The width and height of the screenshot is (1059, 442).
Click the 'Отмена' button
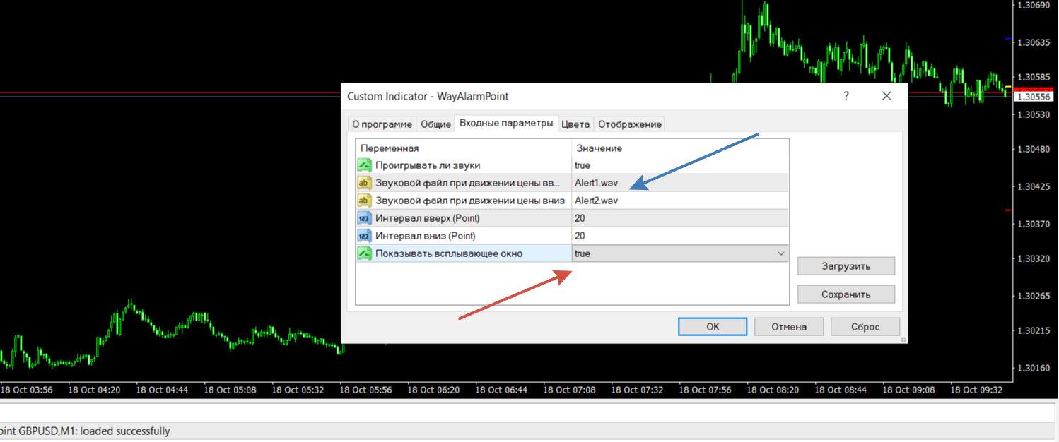[x=789, y=327]
